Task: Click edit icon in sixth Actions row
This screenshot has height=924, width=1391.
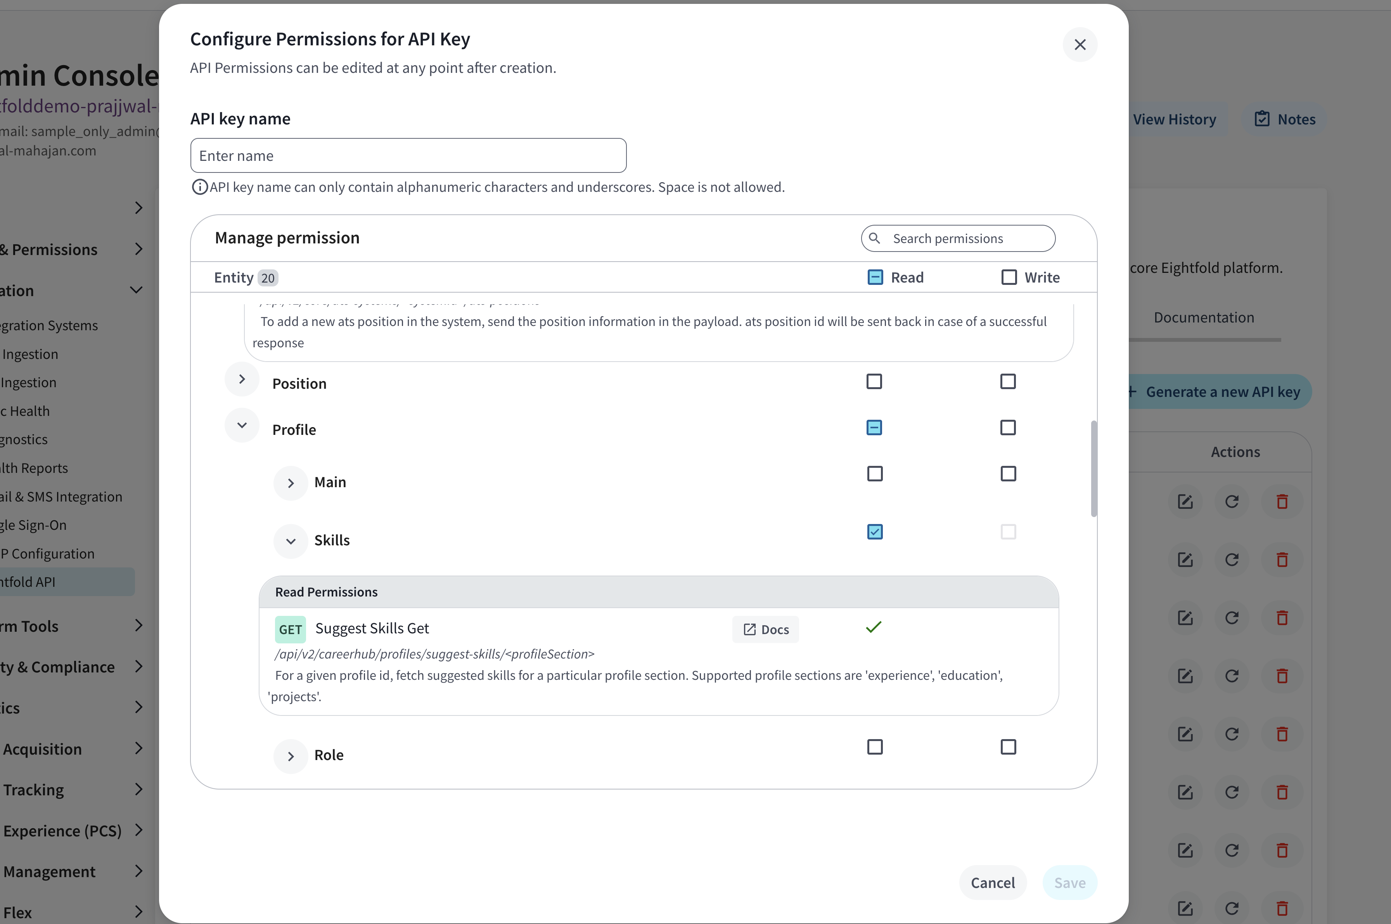Action: pos(1185,792)
